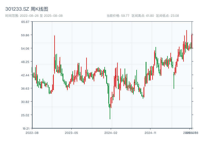The height and width of the screenshot is (160, 213).
Task: Click y-axis value 65.67
Action: pos(25,22)
